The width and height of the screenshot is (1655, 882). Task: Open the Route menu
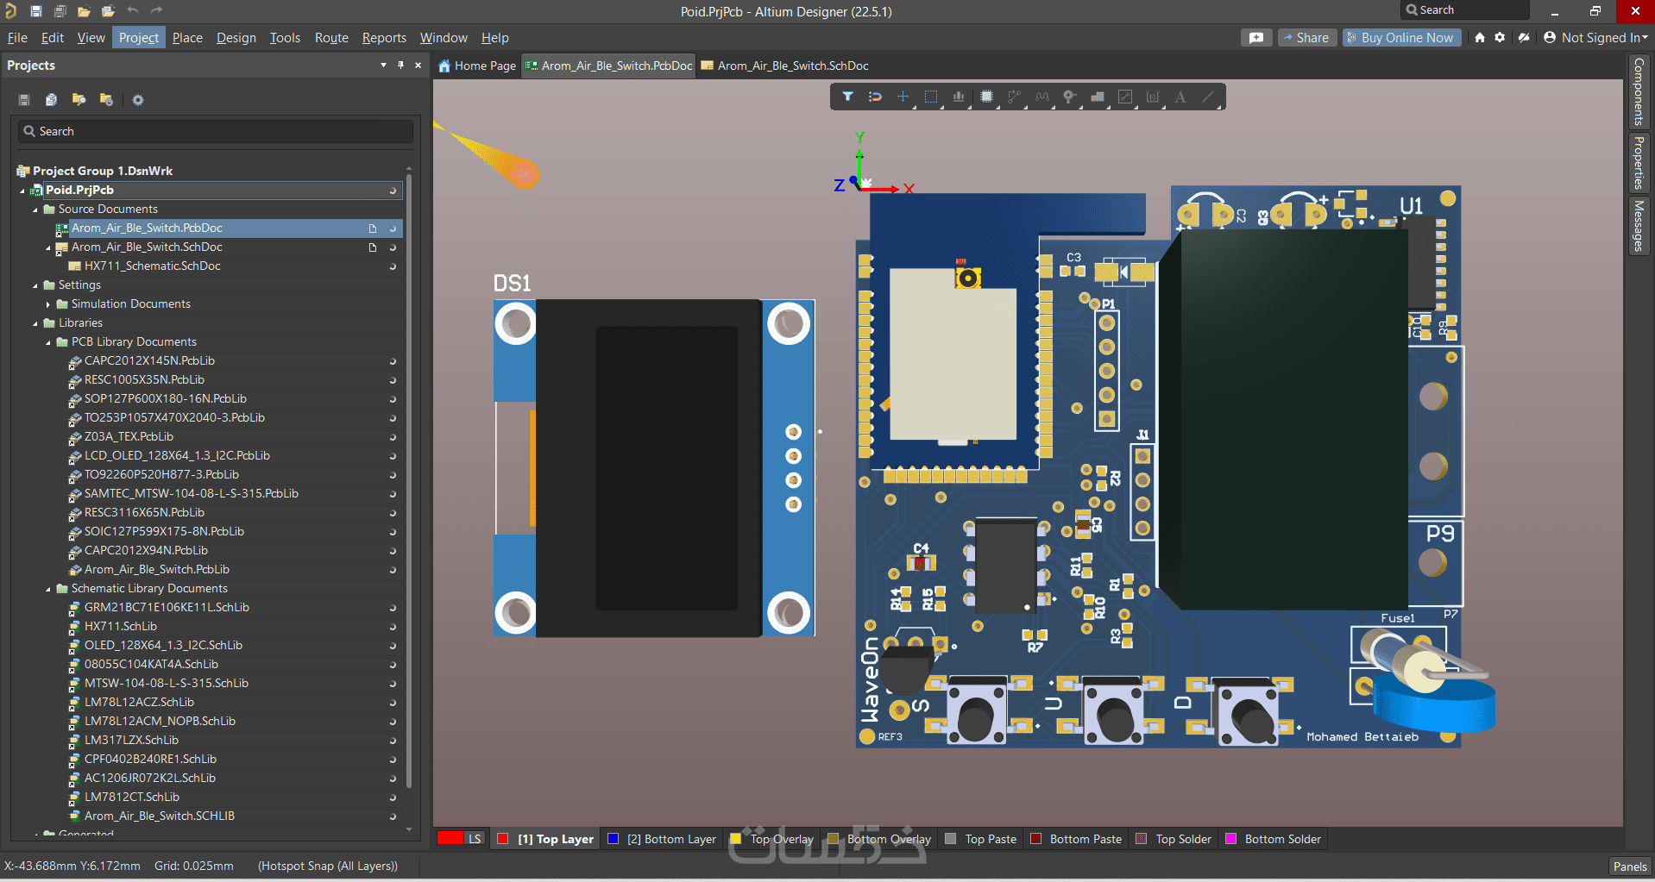[331, 38]
